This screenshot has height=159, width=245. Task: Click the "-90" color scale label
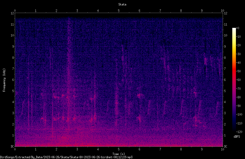238,106
